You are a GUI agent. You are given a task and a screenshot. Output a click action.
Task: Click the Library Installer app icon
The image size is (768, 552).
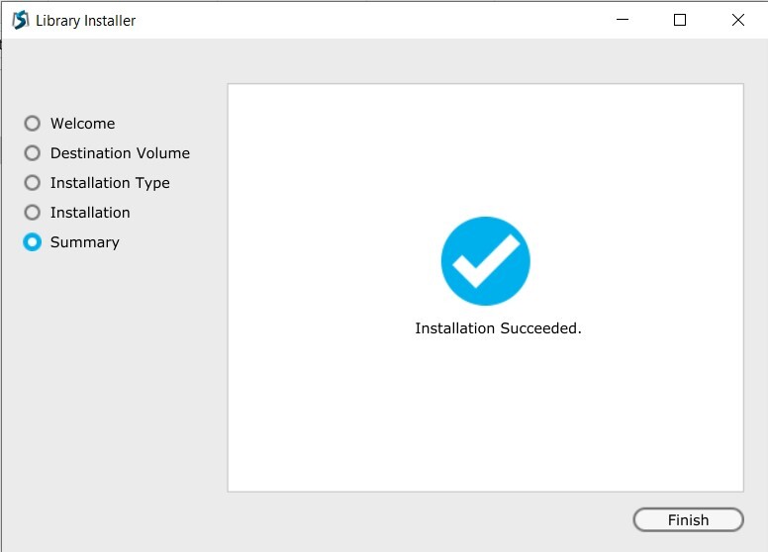(20, 20)
